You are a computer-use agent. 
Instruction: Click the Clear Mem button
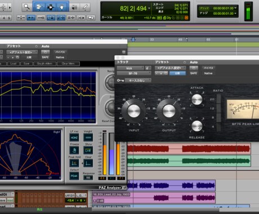(x=68, y=64)
